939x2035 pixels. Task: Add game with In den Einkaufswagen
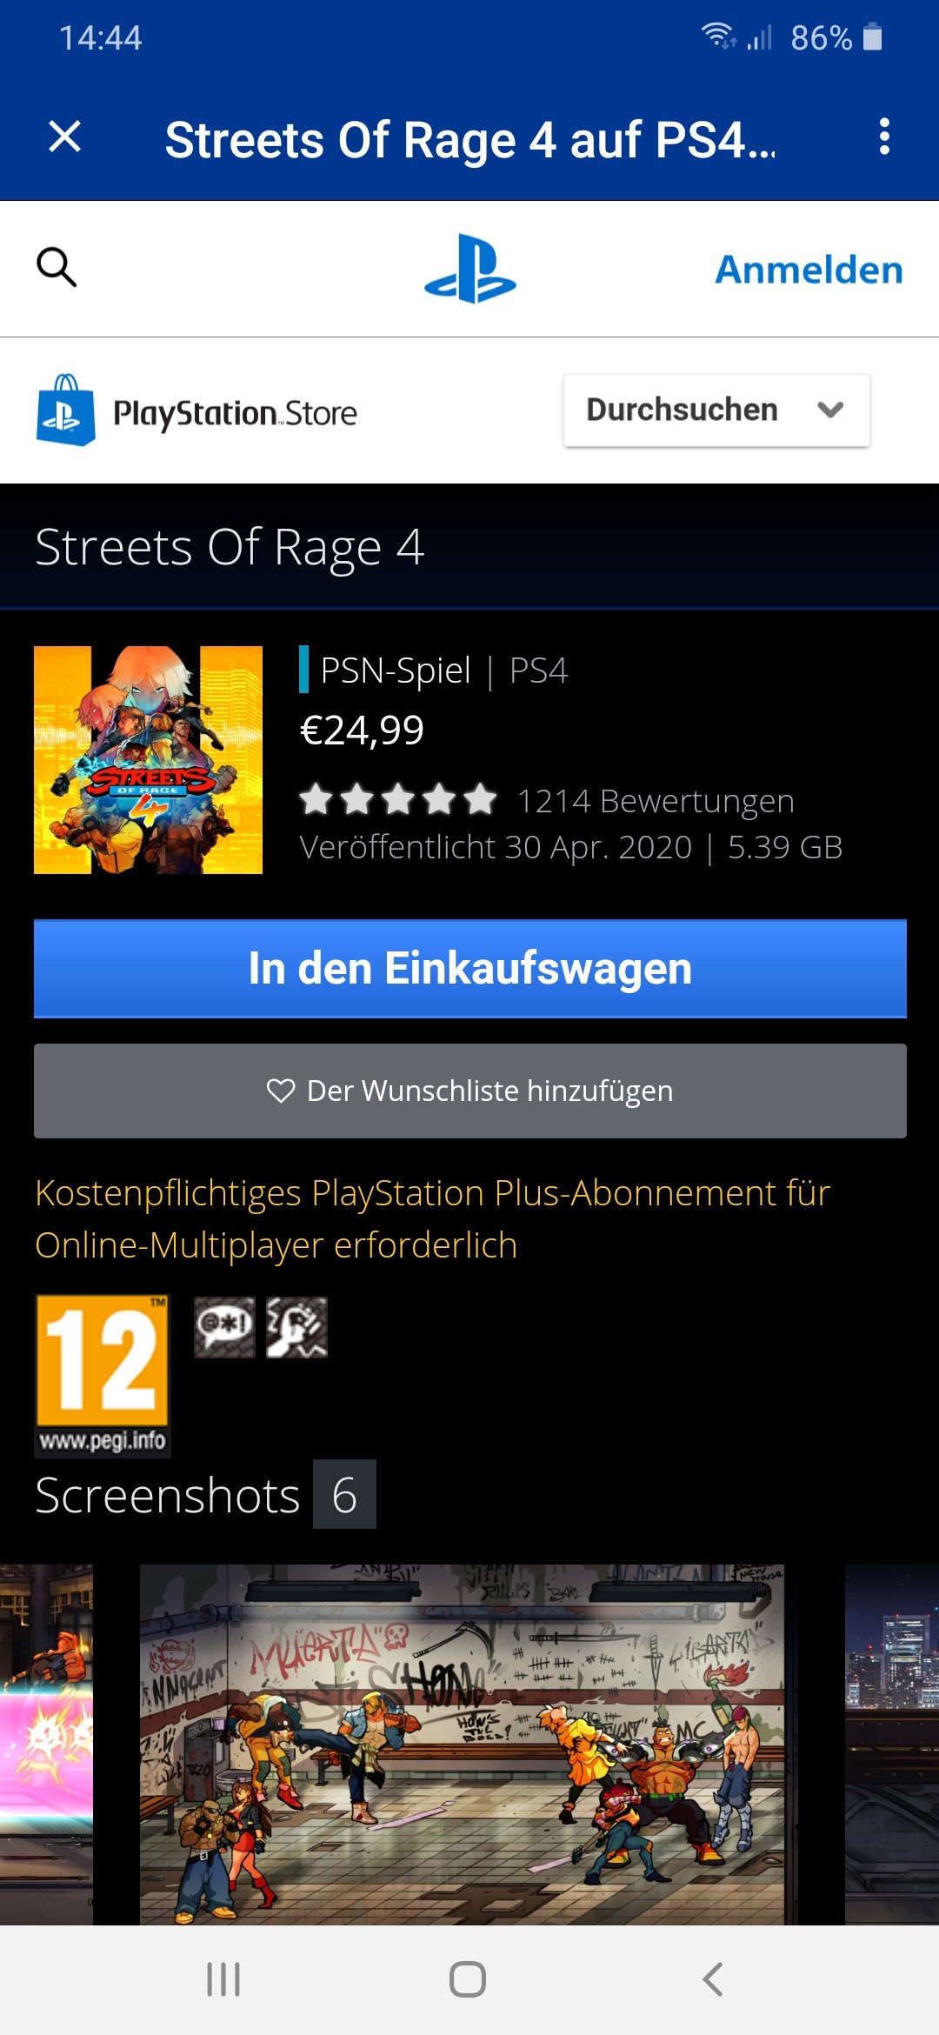point(470,969)
